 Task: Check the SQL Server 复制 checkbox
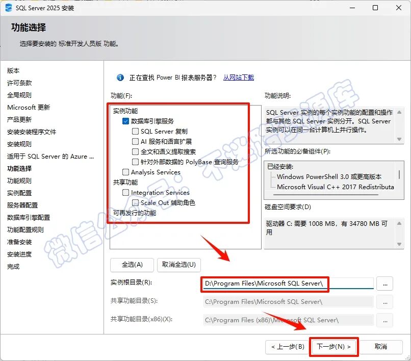click(x=135, y=131)
